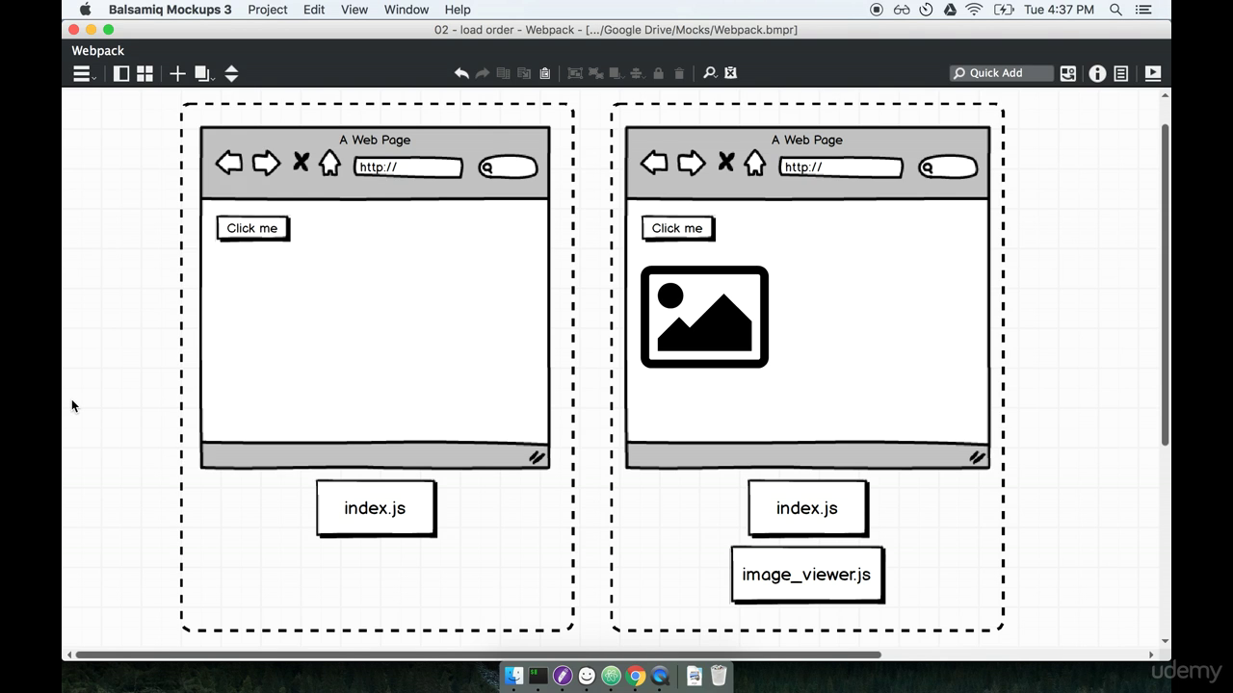
Task: Click the left mockup's Click me button
Action: [x=252, y=228]
